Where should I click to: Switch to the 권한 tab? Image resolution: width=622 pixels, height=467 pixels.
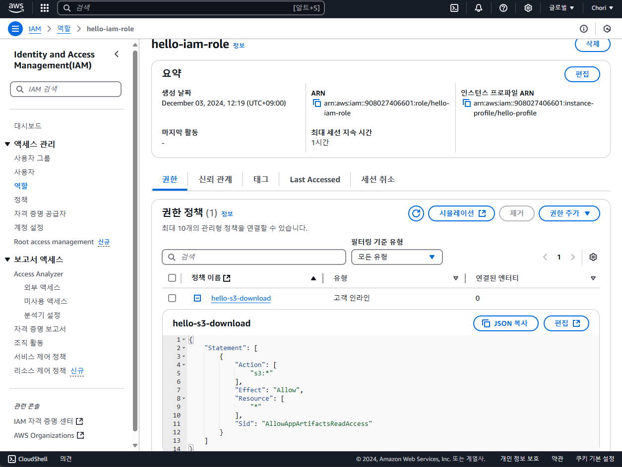tap(170, 179)
